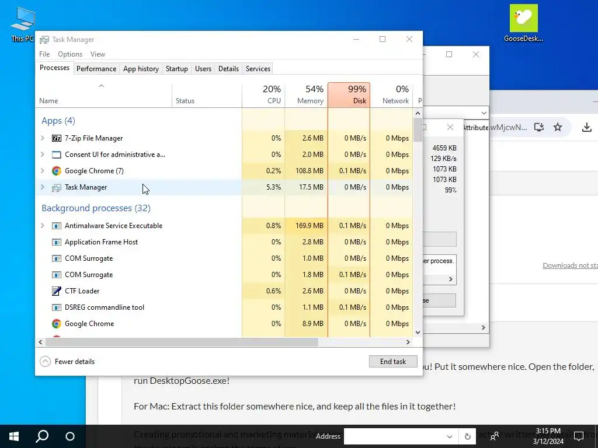This screenshot has width=598, height=448.
Task: Switch to the Startup tab
Action: 176,69
